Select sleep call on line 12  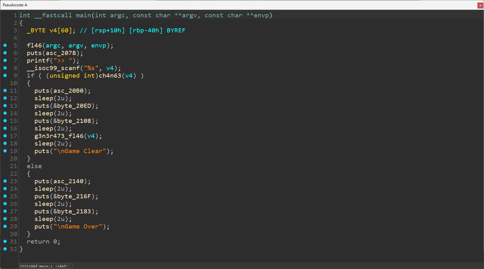(x=44, y=98)
